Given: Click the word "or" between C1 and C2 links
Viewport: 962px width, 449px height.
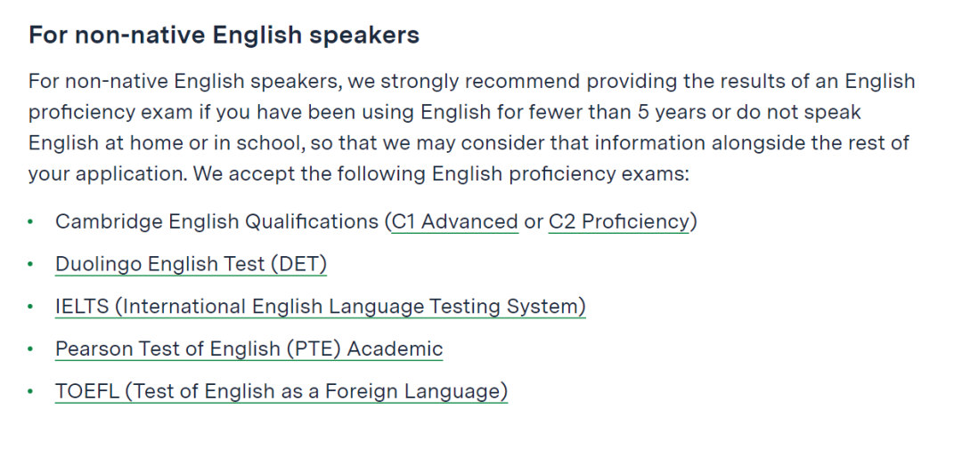Looking at the screenshot, I should point(534,221).
